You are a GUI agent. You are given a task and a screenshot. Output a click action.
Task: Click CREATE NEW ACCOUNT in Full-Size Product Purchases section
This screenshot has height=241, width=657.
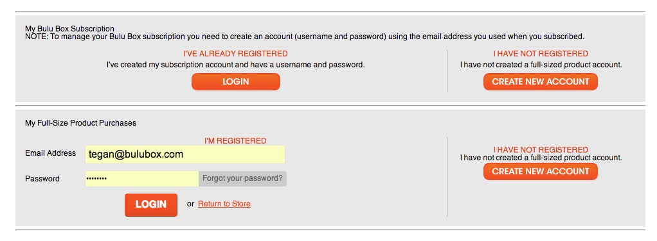tap(541, 171)
